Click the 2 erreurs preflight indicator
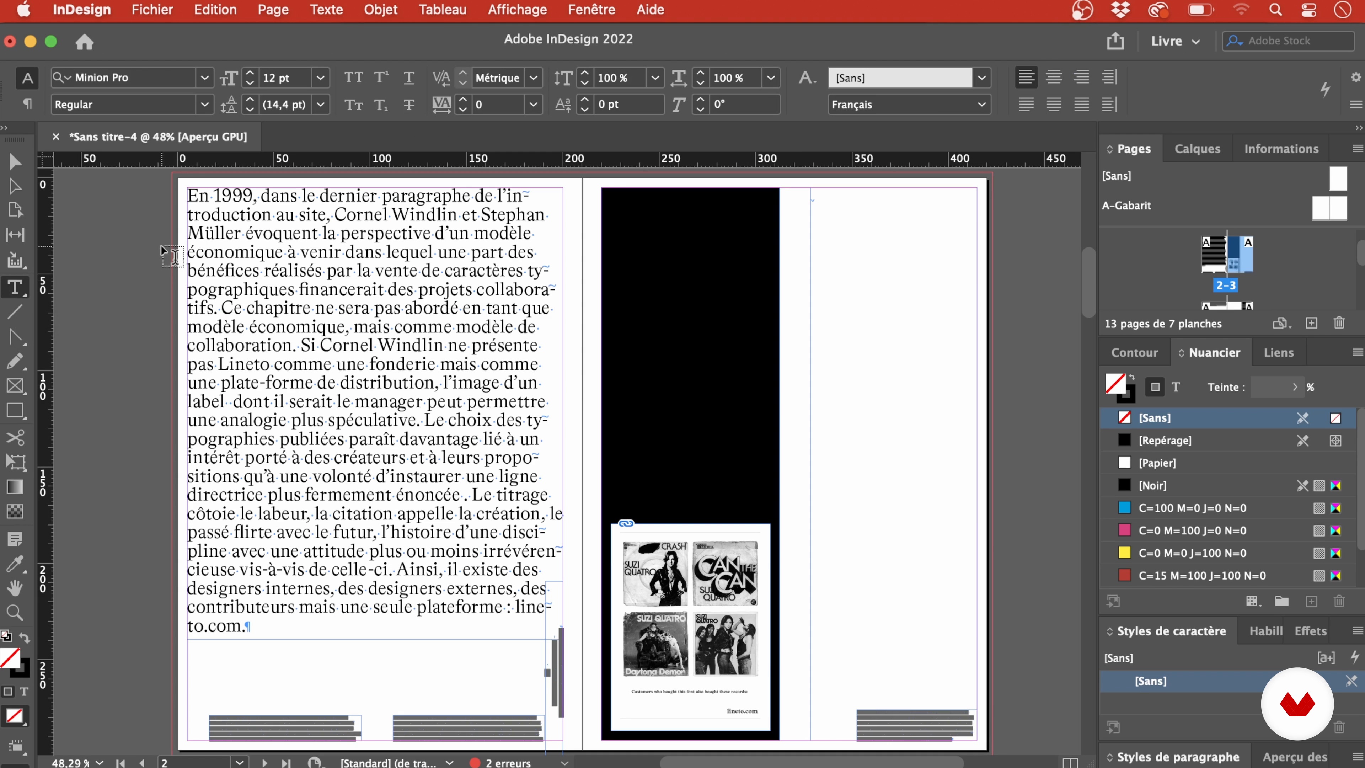The height and width of the screenshot is (768, 1365). tap(501, 763)
